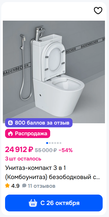Click the -54% discount label
Screen dimensions: 109x217
(66, 150)
